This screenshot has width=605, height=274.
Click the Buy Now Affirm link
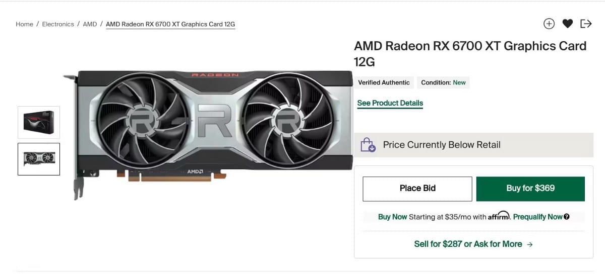392,217
